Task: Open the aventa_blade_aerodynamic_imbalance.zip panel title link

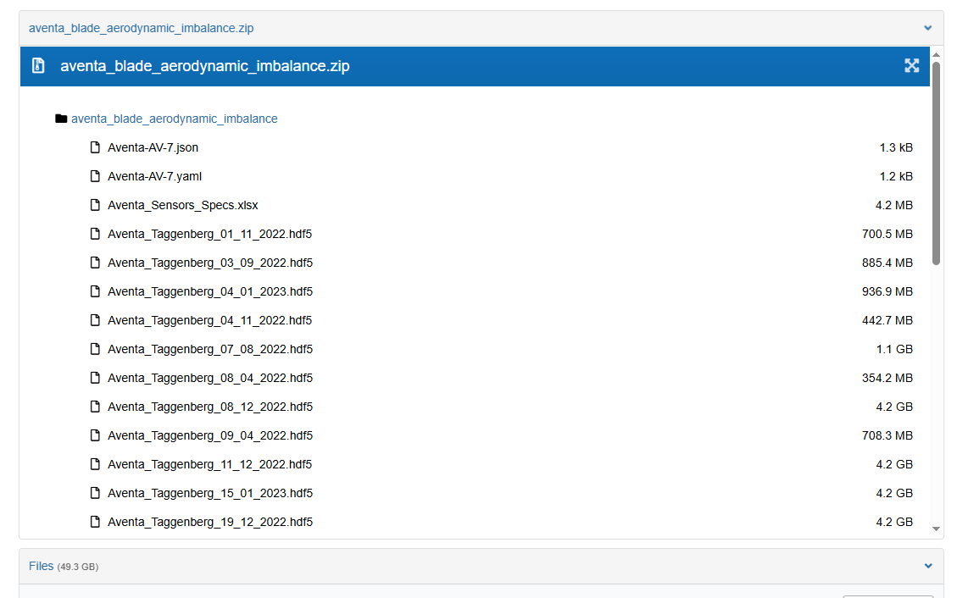Action: pos(141,28)
